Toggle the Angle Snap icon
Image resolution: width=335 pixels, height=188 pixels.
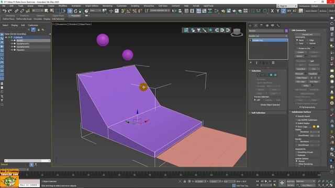coord(129,11)
